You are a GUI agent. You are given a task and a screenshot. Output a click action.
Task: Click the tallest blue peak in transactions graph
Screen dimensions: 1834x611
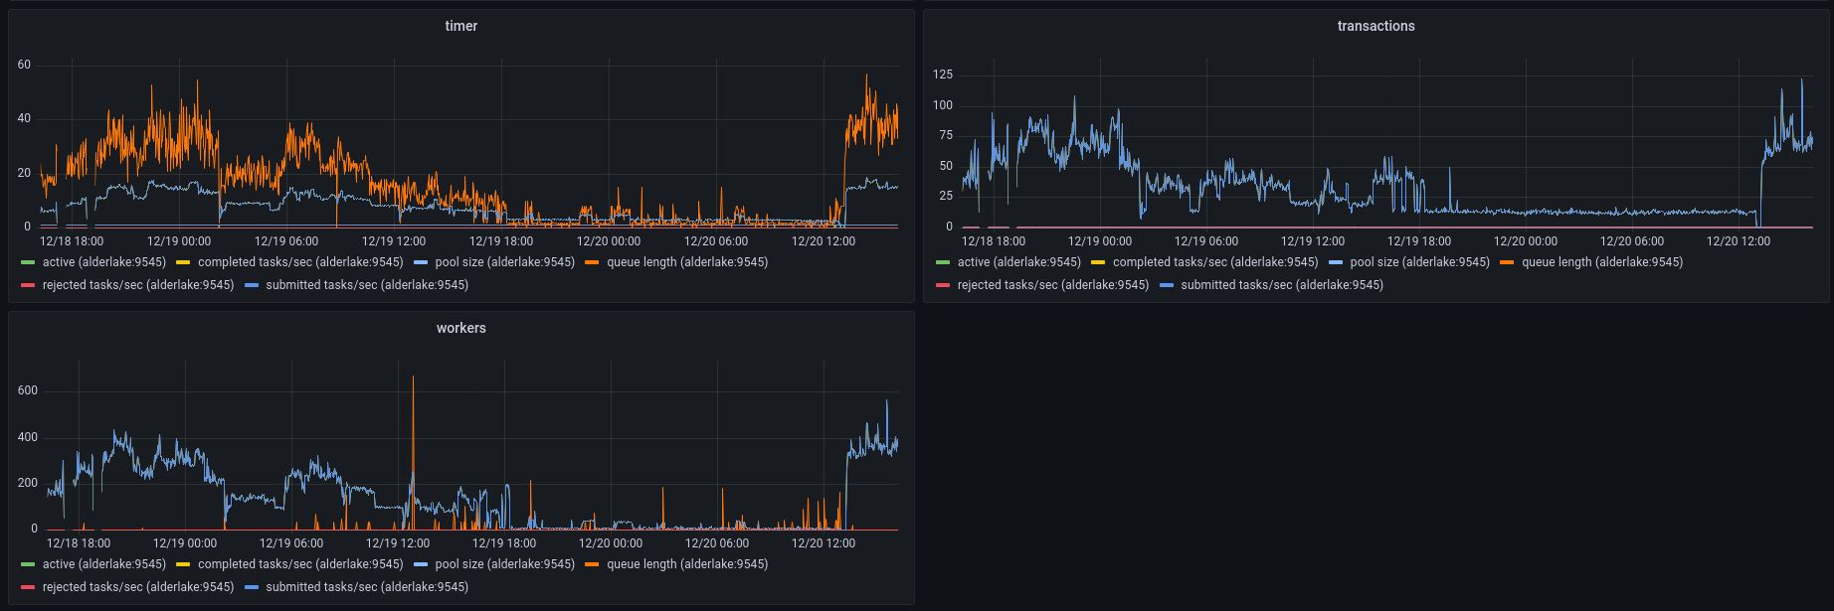[1801, 79]
